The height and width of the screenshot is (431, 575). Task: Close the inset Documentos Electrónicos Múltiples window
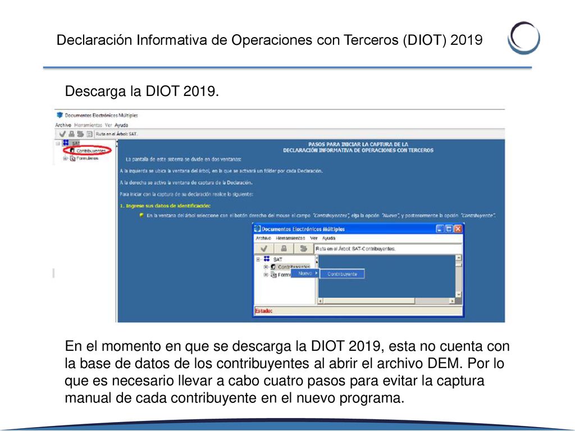pos(458,229)
